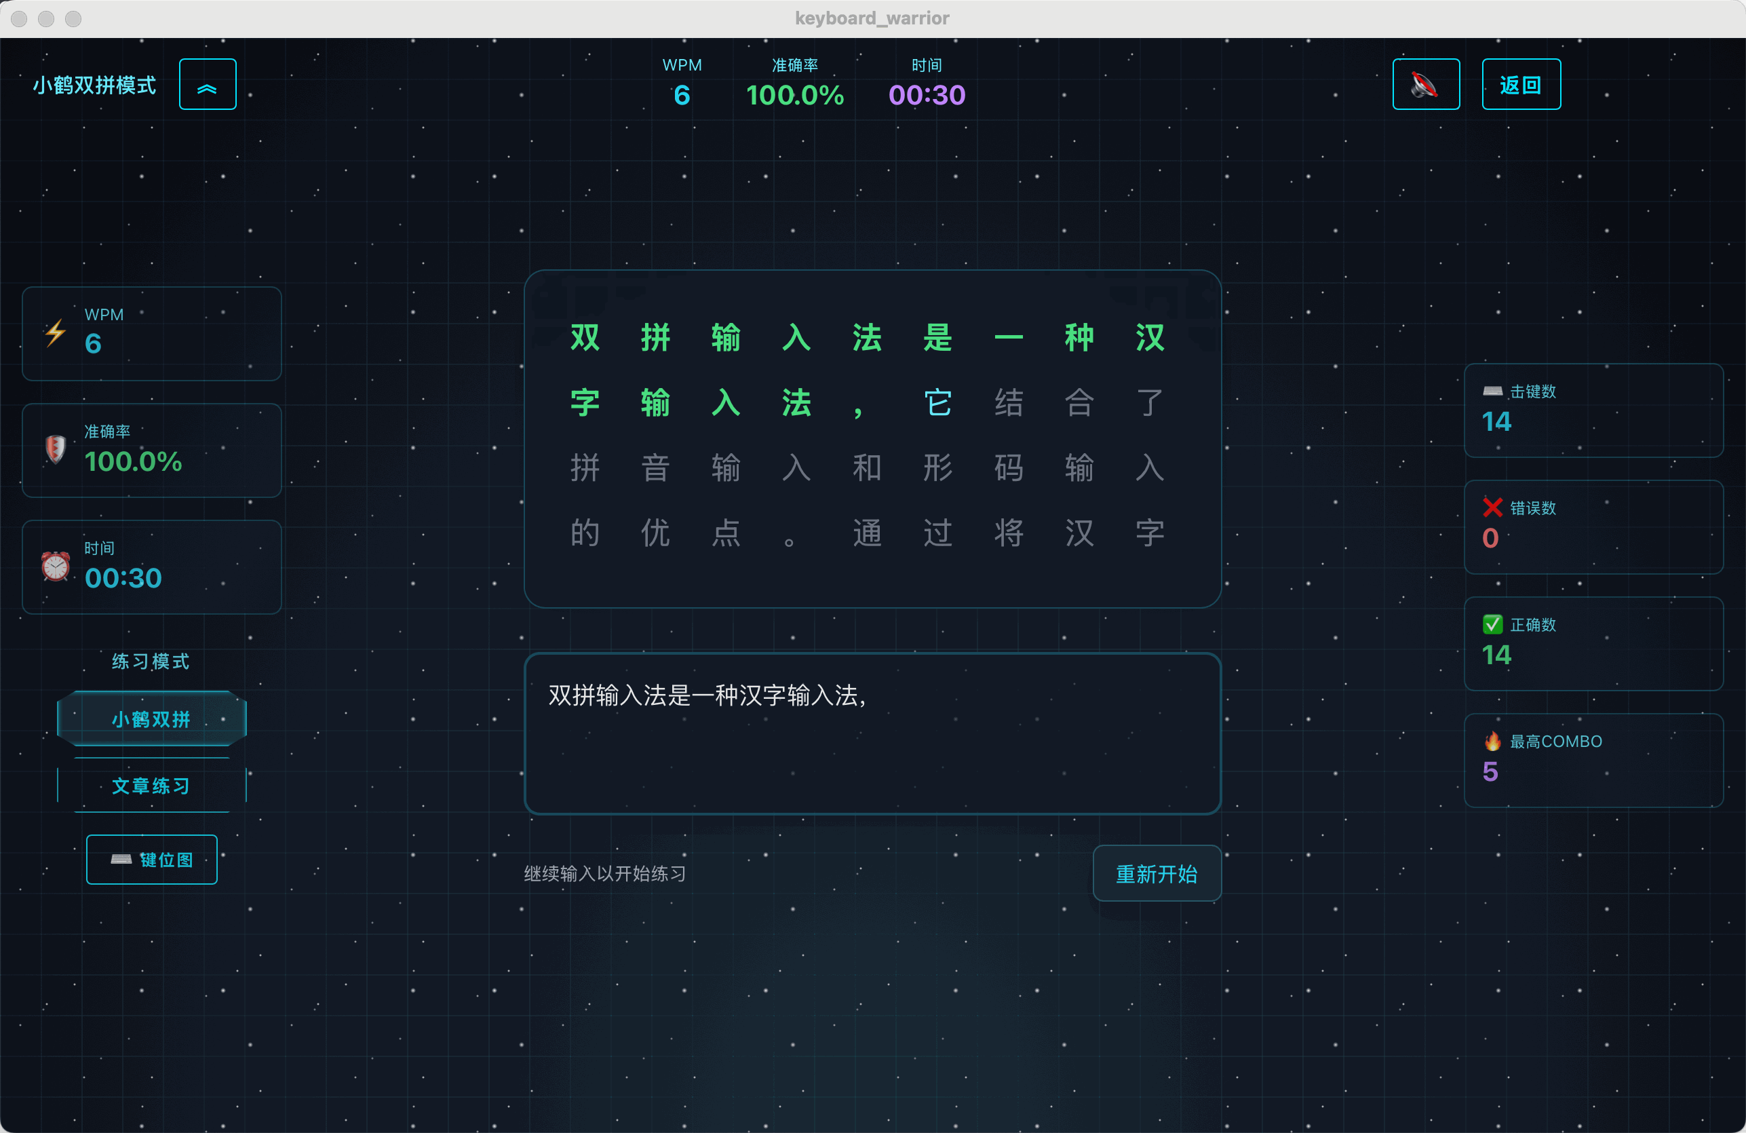Collapse the 小鹤双拼模式 header with the chevron
This screenshot has width=1746, height=1133.
click(207, 83)
